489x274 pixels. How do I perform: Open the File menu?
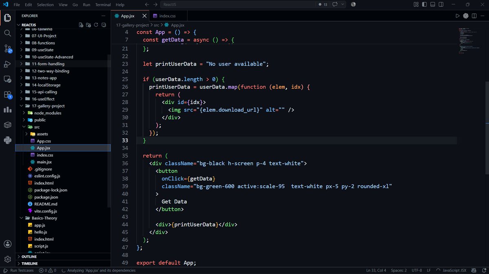click(x=17, y=4)
